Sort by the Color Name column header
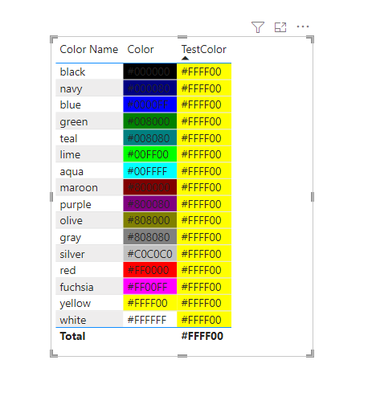This screenshot has height=405, width=376. pos(89,50)
